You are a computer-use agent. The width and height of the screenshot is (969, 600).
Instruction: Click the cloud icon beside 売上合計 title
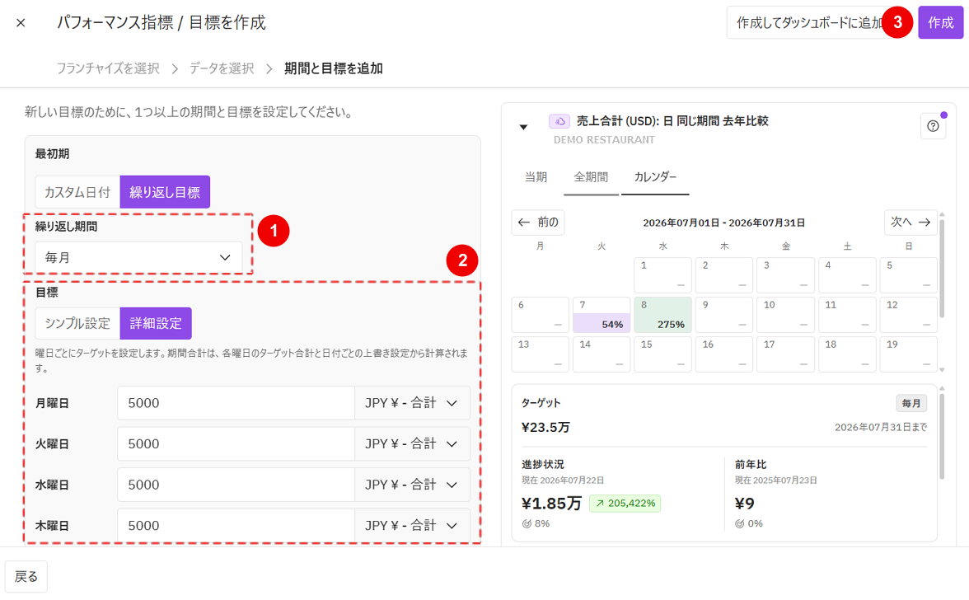pos(559,121)
